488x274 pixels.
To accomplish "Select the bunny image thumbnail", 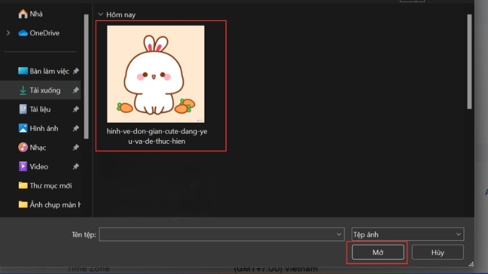I will coord(156,75).
